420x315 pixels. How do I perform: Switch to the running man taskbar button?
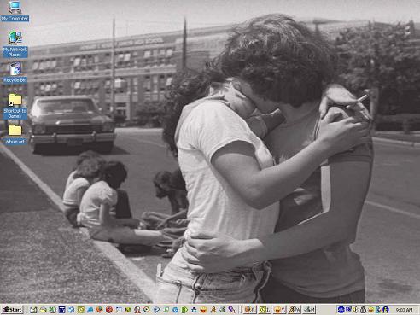pyautogui.click(x=295, y=310)
